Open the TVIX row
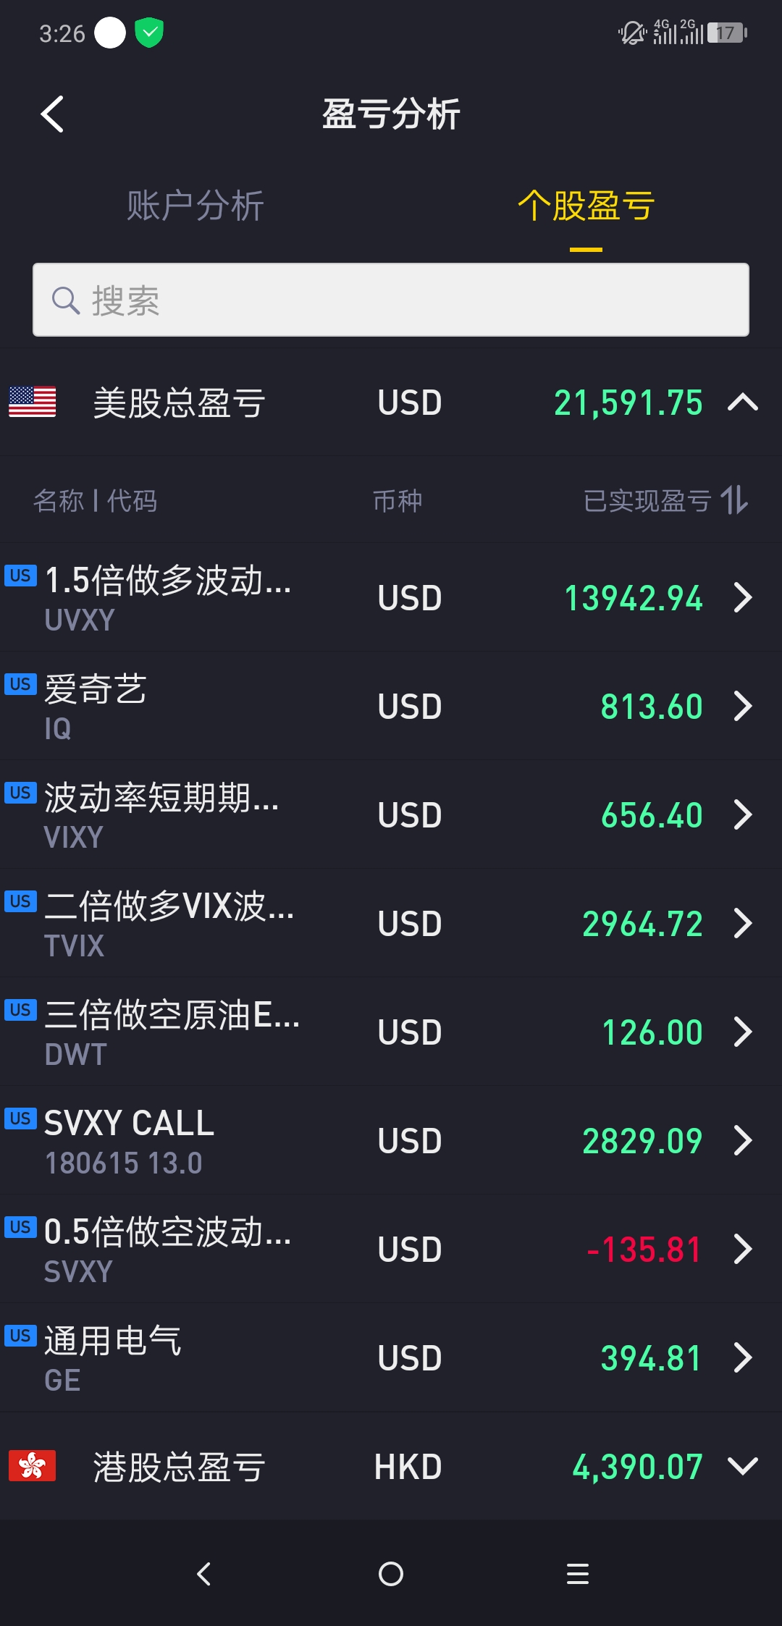Screen dimensions: 782x1626 pyautogui.click(x=391, y=923)
